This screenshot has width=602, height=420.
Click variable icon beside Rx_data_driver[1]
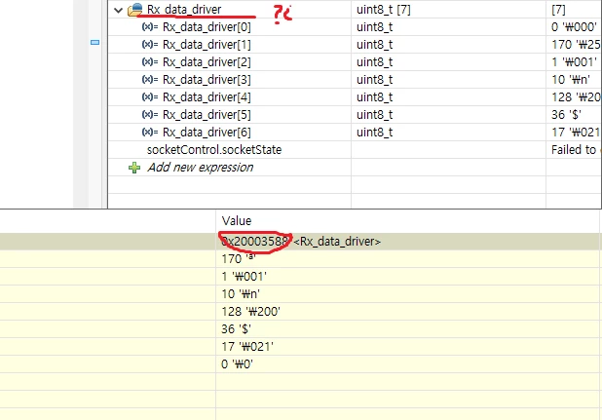click(150, 45)
